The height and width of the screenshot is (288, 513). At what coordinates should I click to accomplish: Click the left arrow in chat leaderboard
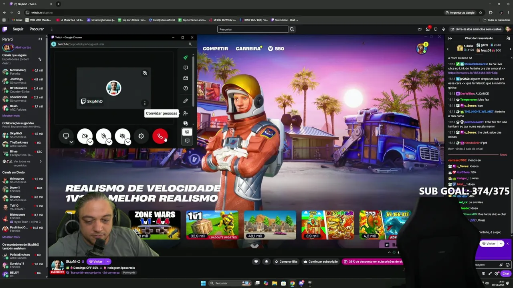coord(448,49)
